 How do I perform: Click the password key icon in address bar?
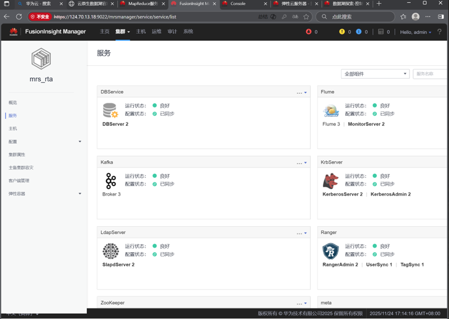pyautogui.click(x=284, y=17)
